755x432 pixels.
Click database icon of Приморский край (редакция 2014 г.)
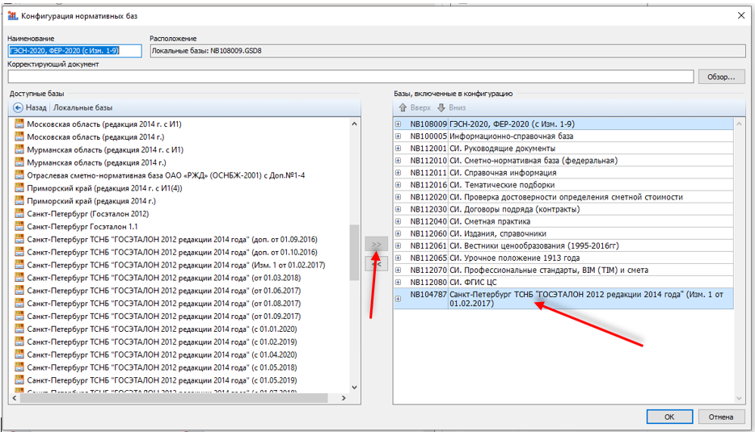pos(19,200)
